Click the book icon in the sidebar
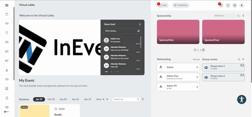 pos(7,89)
